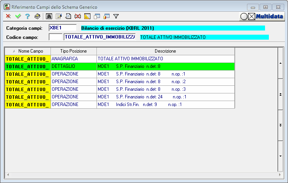The width and height of the screenshot is (288, 183).
Task: Select the ANAGRAFICA row cell
Action: (x=74, y=59)
